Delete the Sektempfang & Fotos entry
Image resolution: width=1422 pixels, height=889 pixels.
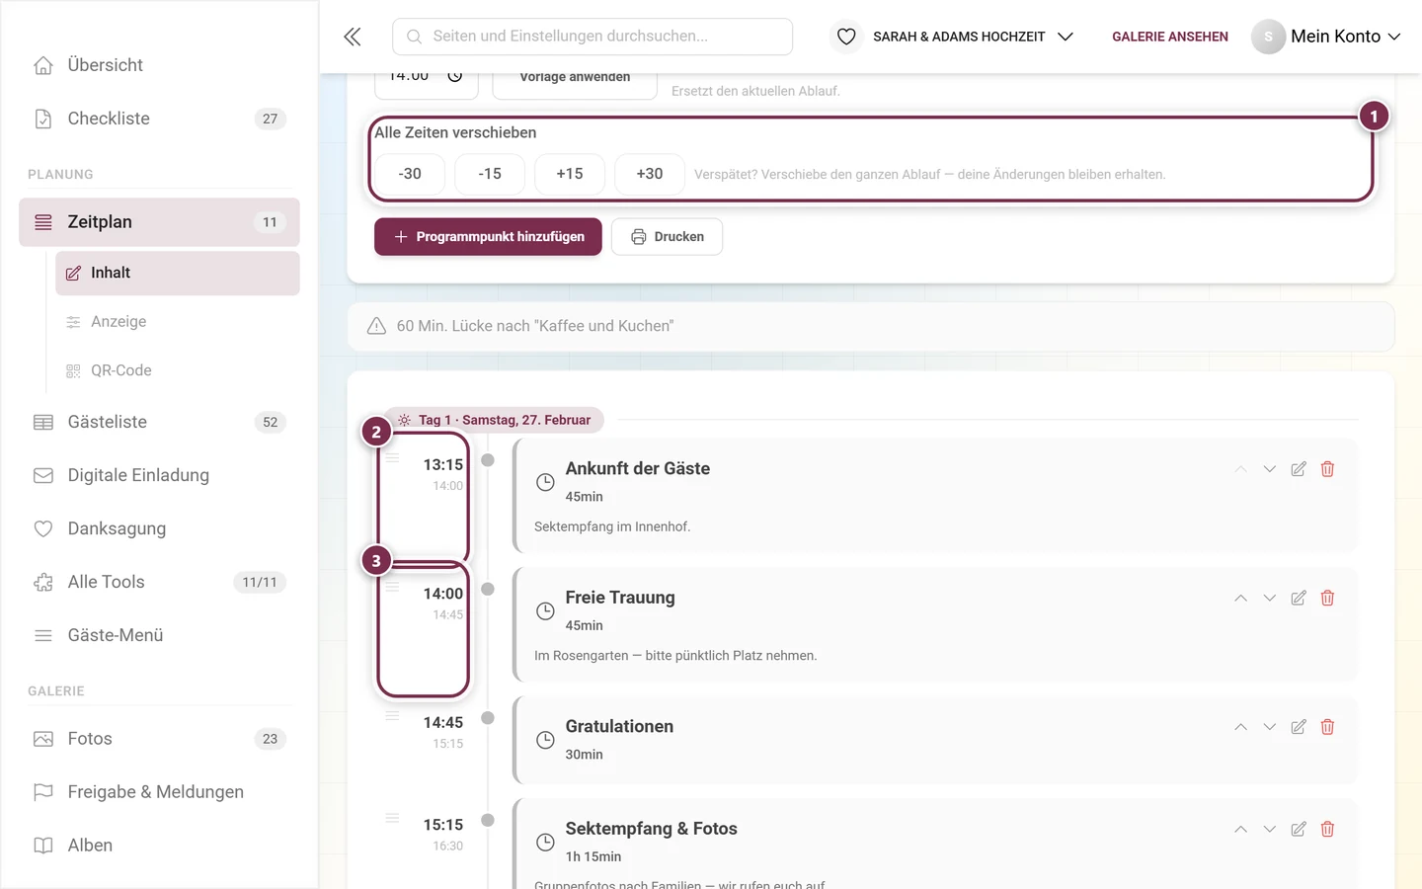point(1327,830)
